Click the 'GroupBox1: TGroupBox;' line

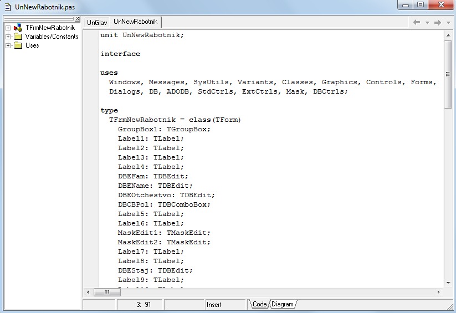click(x=164, y=129)
